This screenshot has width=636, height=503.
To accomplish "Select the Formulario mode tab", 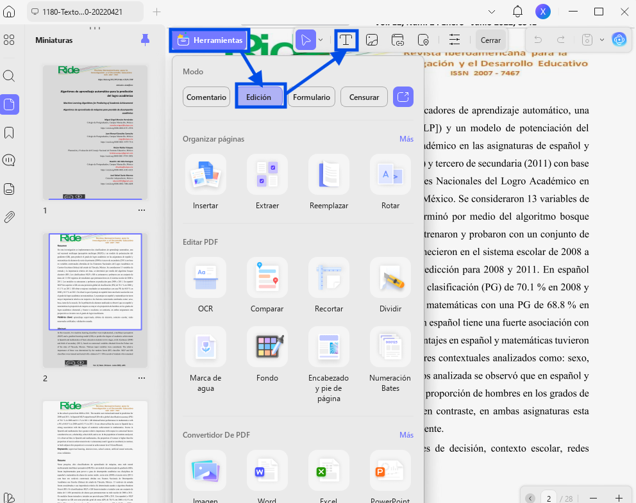I will pos(312,97).
